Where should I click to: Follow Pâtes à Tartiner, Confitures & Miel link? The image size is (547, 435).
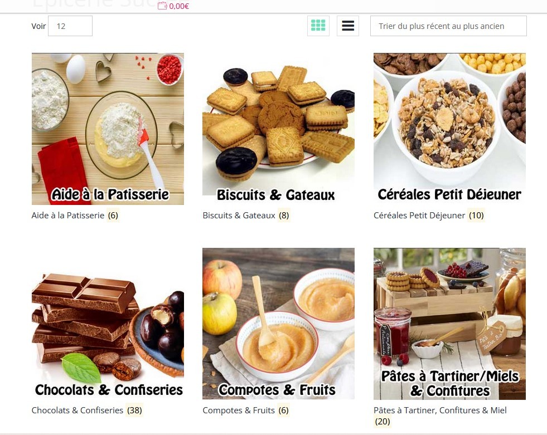[440, 410]
